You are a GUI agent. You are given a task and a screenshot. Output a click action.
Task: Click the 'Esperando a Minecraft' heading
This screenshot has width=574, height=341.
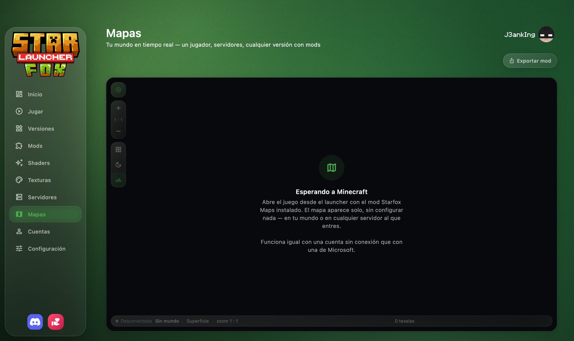pyautogui.click(x=331, y=192)
